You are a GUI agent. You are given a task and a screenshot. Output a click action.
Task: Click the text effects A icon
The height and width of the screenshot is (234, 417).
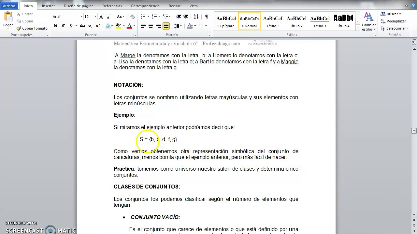click(x=108, y=26)
